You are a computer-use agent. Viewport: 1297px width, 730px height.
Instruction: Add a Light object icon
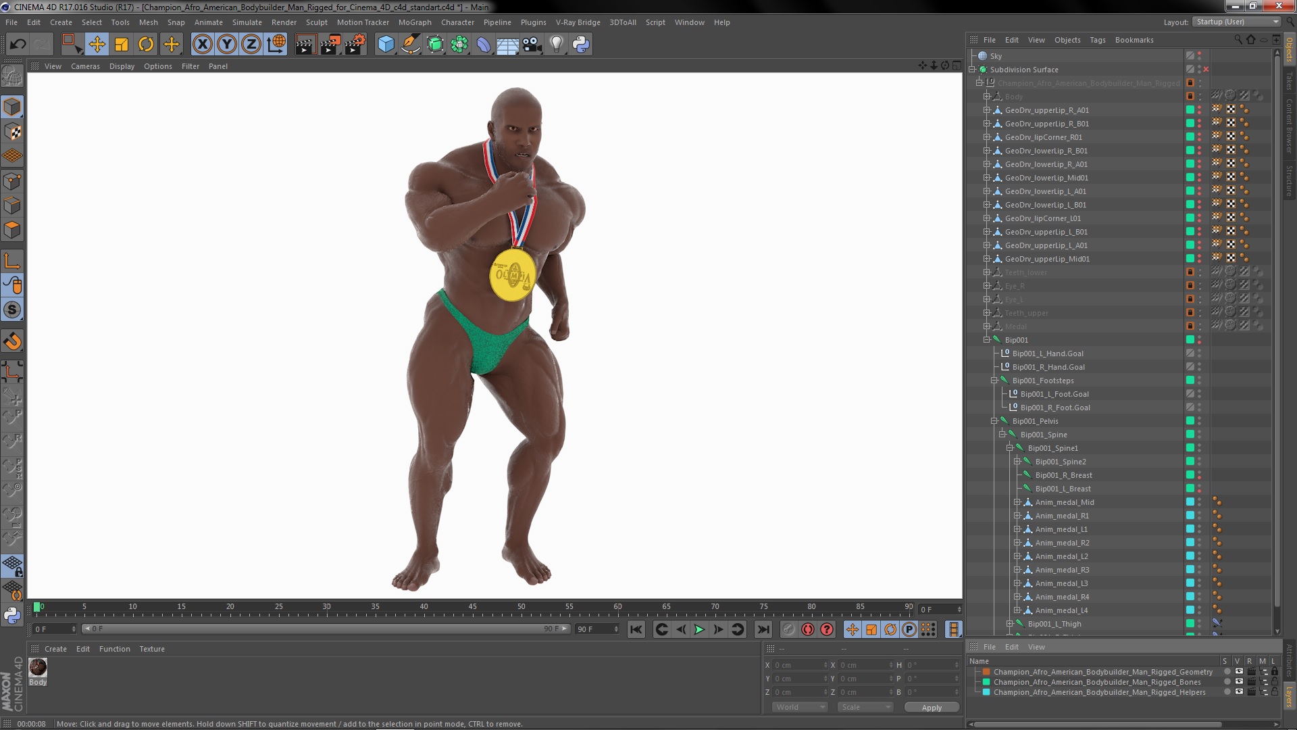point(557,45)
